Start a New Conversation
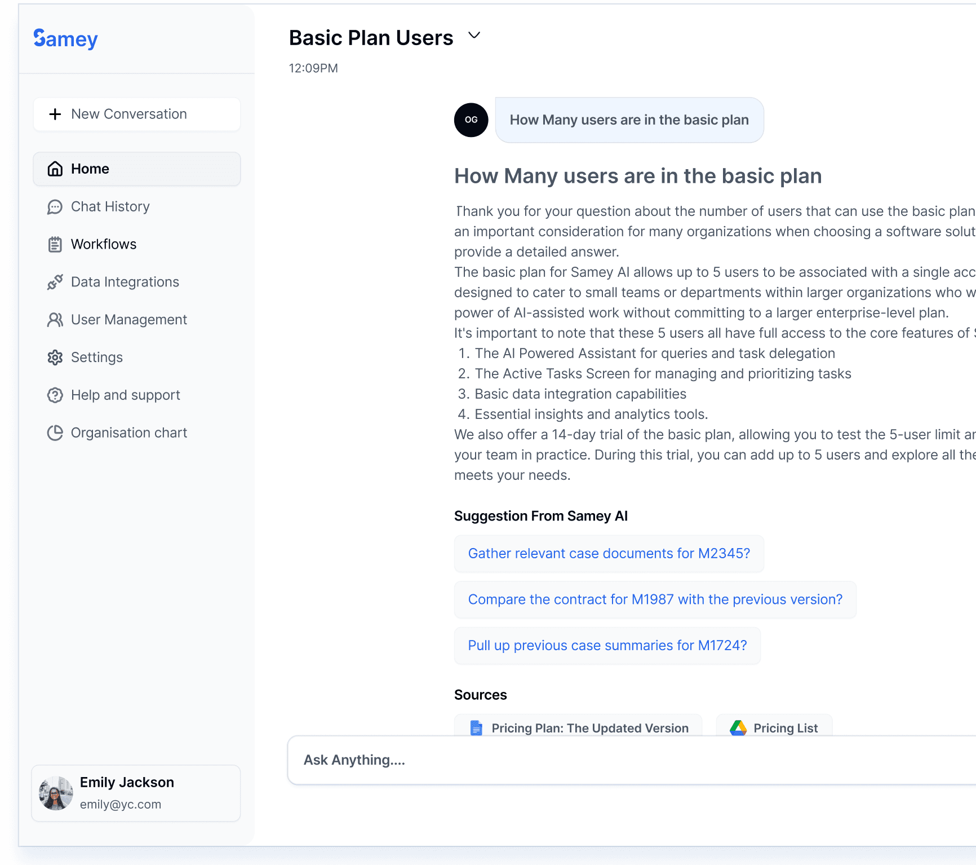Image resolution: width=976 pixels, height=865 pixels. point(137,114)
